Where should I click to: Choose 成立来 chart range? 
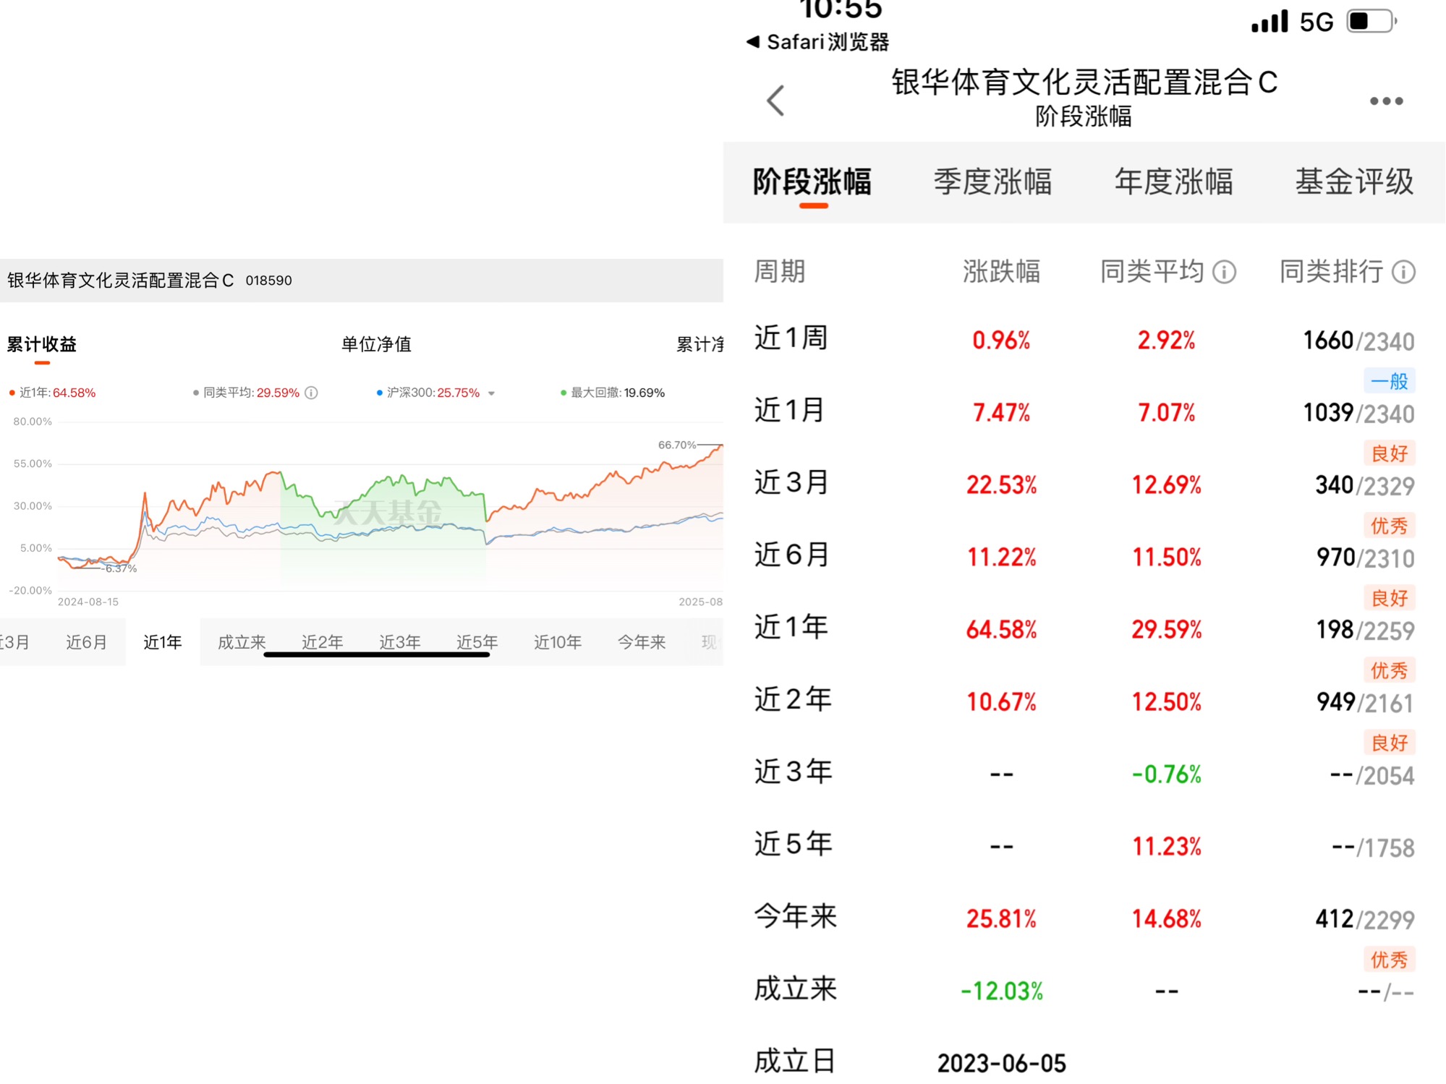point(242,642)
